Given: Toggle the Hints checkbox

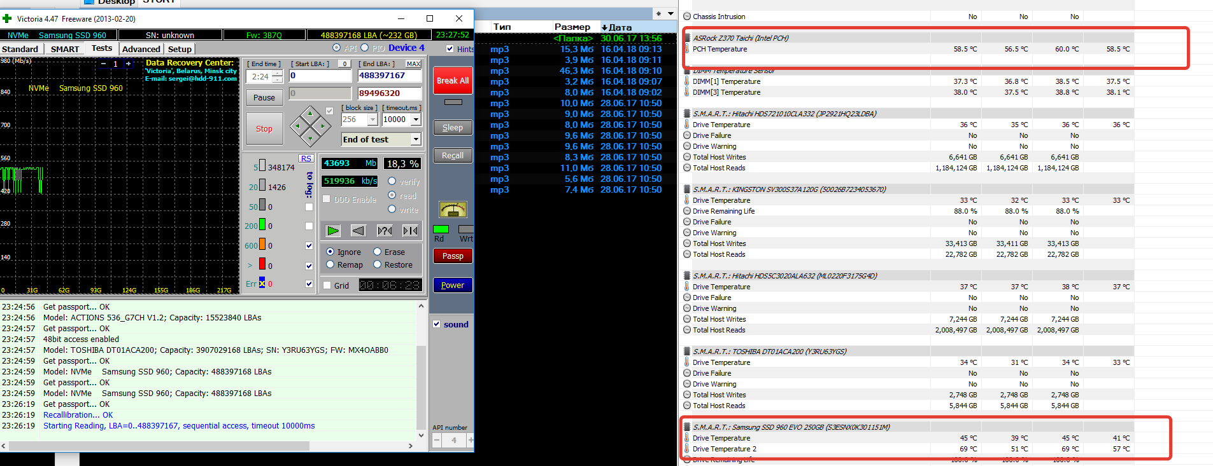Looking at the screenshot, I should click(450, 49).
